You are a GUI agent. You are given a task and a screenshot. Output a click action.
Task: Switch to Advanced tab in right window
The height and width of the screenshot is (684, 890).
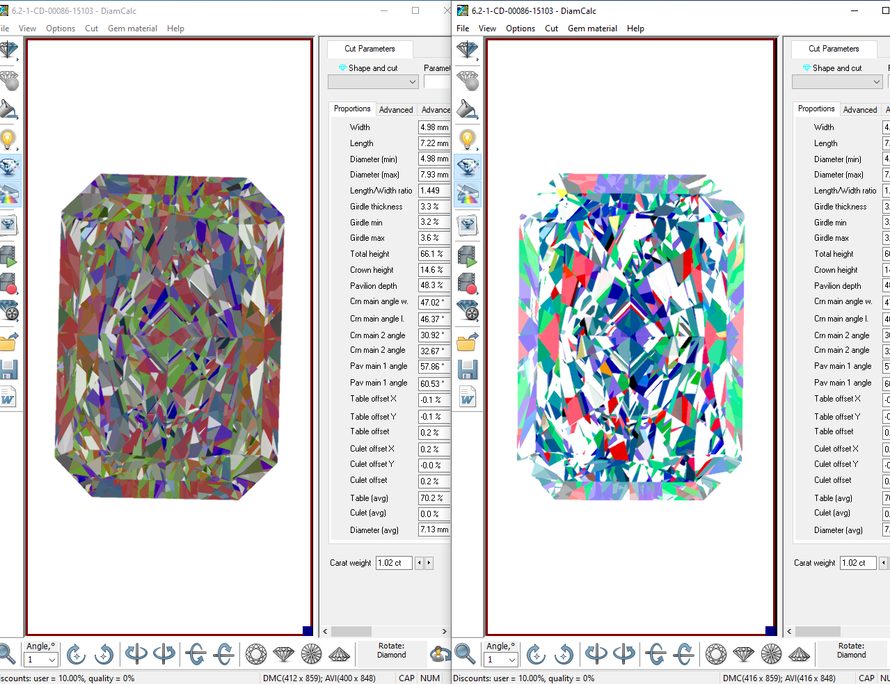pos(860,110)
